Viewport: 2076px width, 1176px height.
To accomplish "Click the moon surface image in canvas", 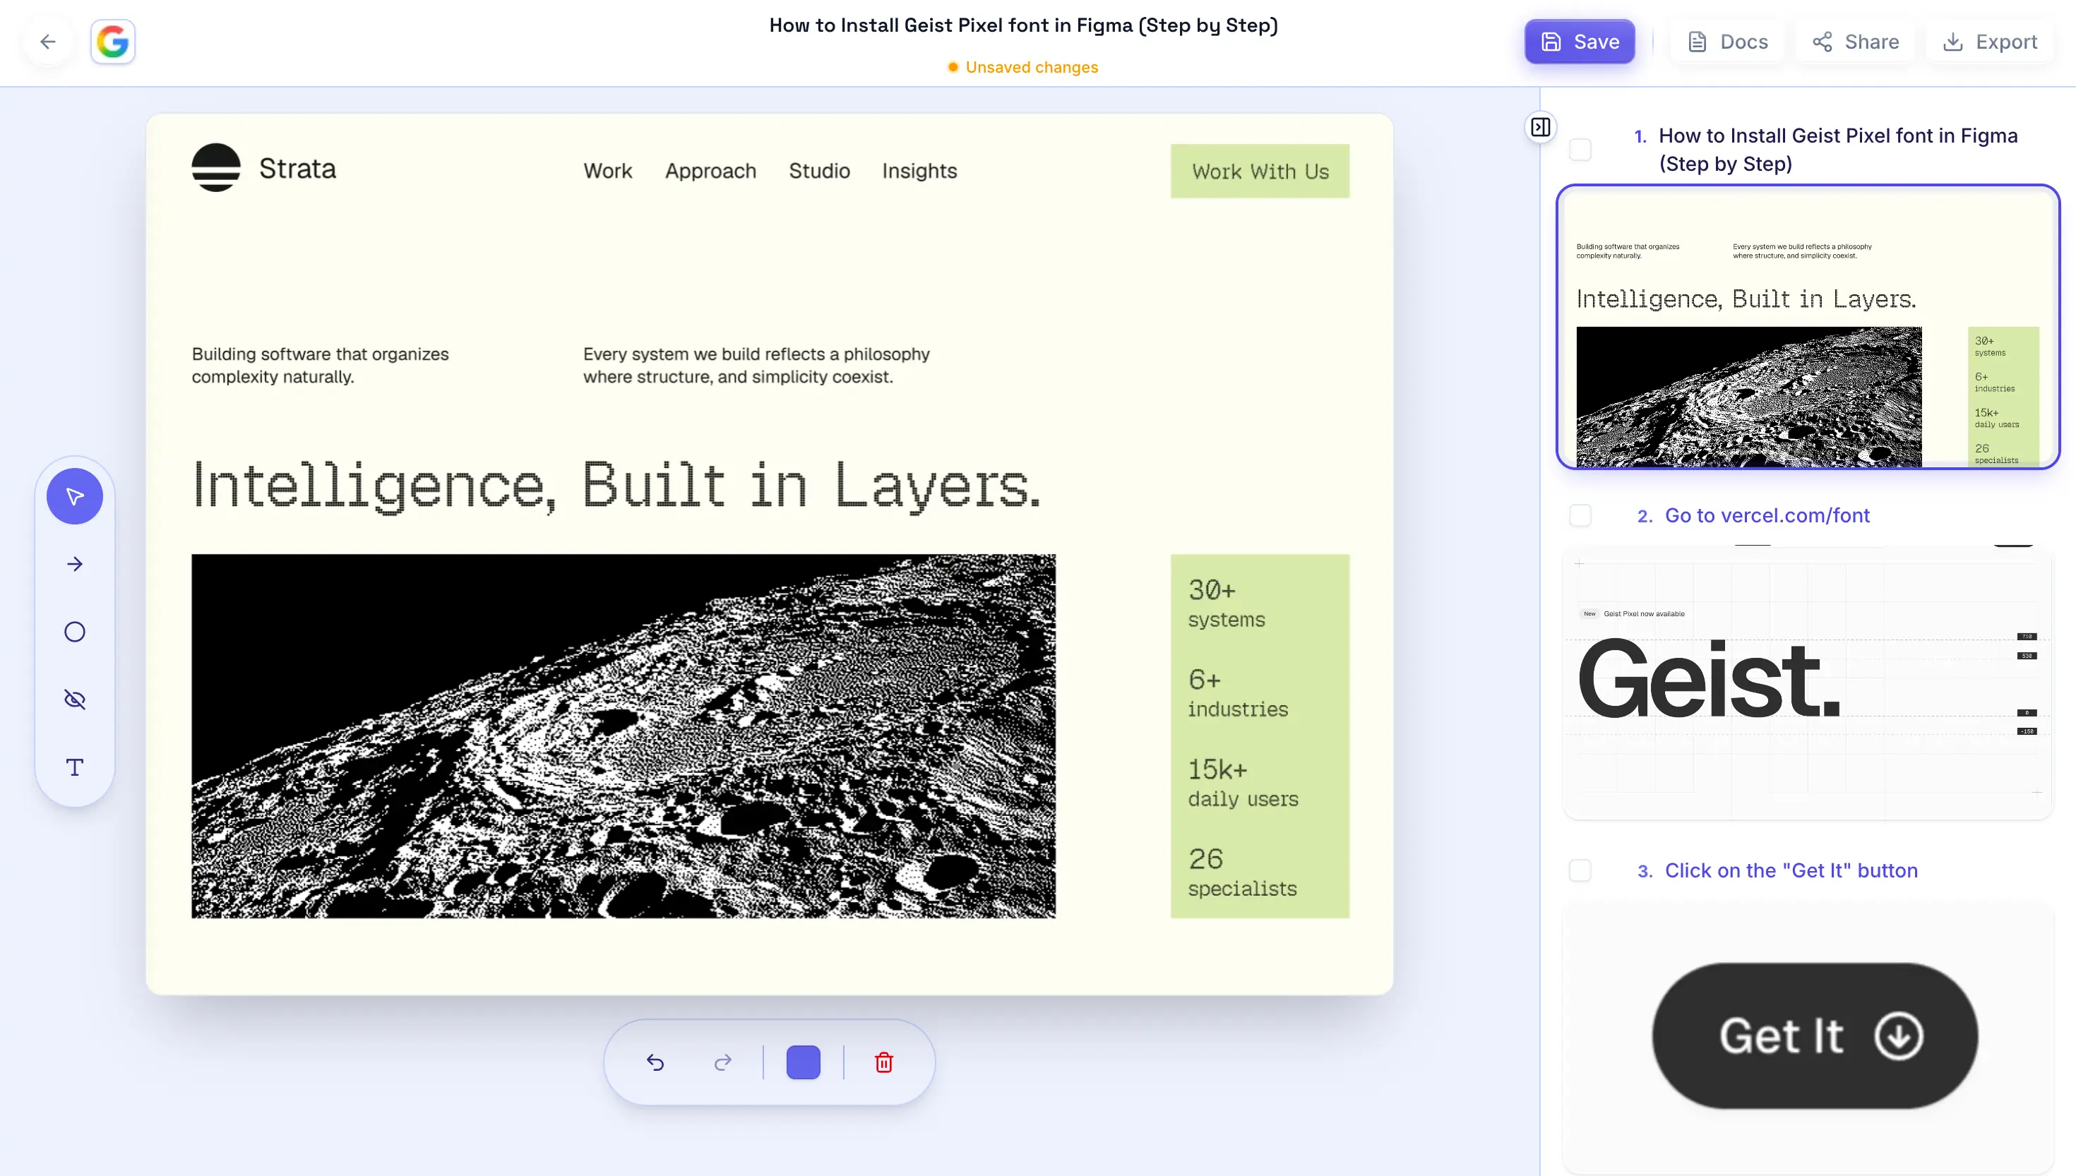I will point(624,736).
